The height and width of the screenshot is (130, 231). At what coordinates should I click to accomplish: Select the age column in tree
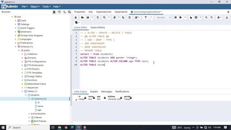[x=39, y=110]
